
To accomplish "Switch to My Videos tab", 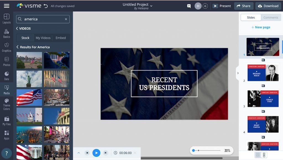I will pyautogui.click(x=43, y=38).
